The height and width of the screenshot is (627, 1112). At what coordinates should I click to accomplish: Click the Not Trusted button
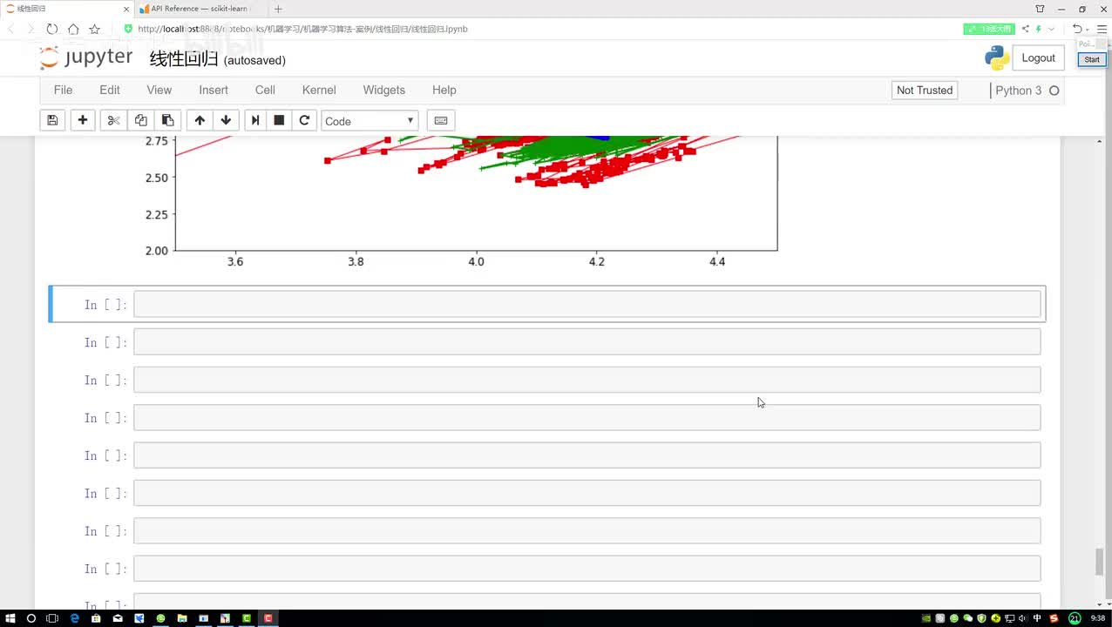pyautogui.click(x=925, y=91)
